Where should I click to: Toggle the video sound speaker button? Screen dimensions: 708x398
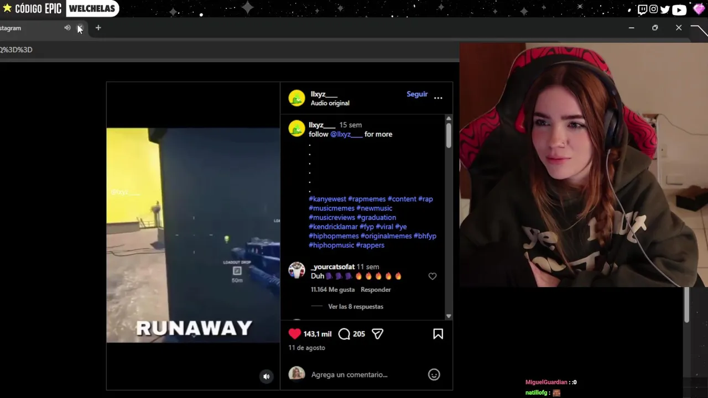tap(266, 376)
